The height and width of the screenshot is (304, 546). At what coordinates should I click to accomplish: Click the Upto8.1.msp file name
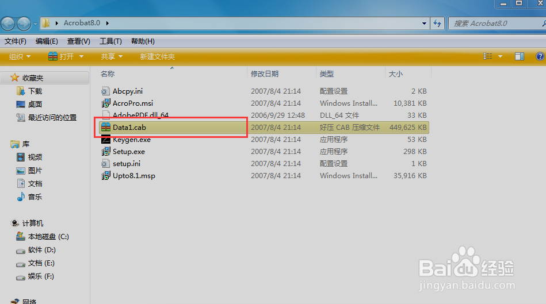point(133,176)
